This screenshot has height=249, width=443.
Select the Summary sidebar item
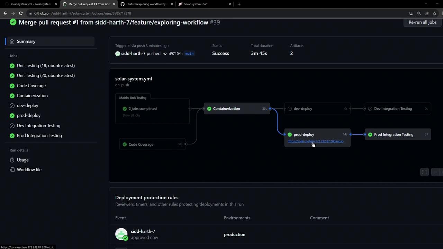26,41
